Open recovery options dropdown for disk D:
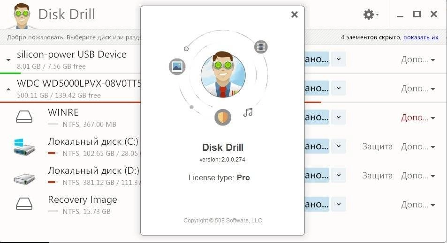 click(x=339, y=175)
